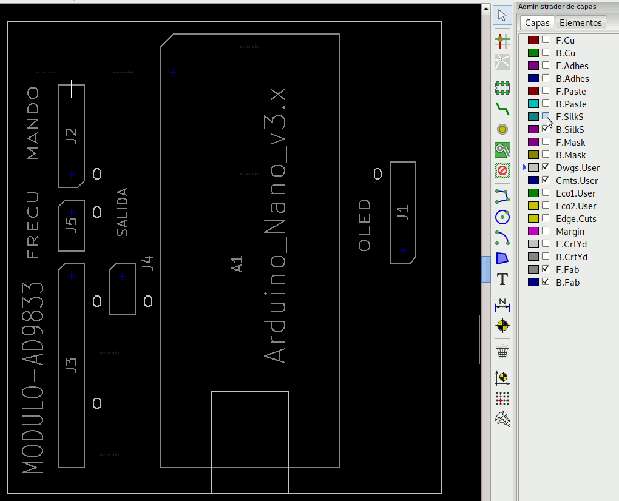
Task: Choose the draw graphic line tool
Action: pos(502,197)
